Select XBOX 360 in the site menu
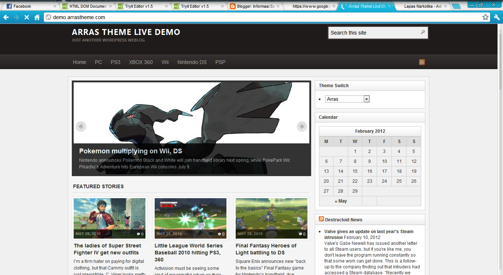The height and width of the screenshot is (275, 503). pos(141,62)
